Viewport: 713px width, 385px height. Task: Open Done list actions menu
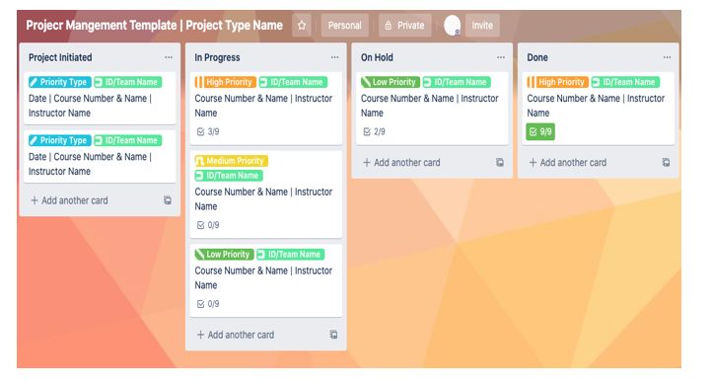coord(667,57)
